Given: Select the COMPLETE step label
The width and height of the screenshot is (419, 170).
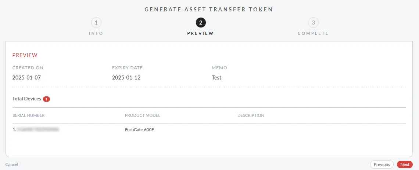Looking at the screenshot, I should pyautogui.click(x=313, y=33).
